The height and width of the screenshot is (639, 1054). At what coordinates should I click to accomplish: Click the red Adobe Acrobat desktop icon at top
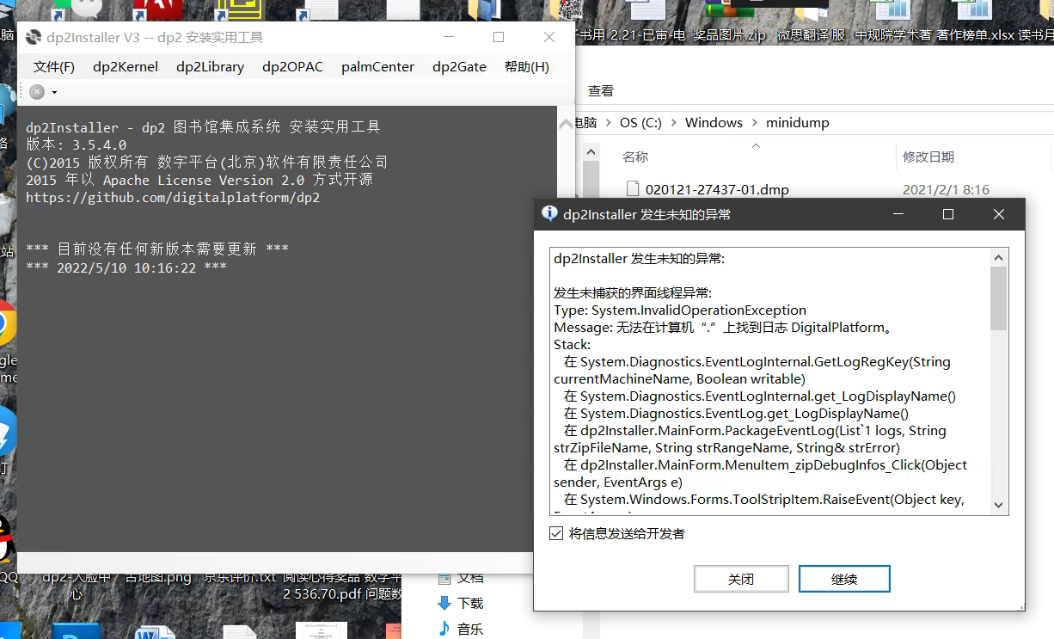click(157, 9)
